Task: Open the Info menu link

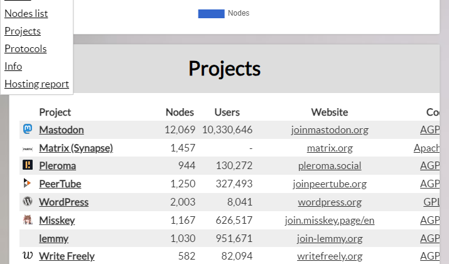Action: [x=13, y=66]
